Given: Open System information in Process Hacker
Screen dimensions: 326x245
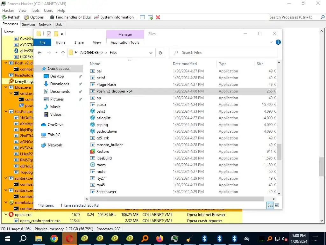Looking at the screenshot, I should click(x=114, y=17).
